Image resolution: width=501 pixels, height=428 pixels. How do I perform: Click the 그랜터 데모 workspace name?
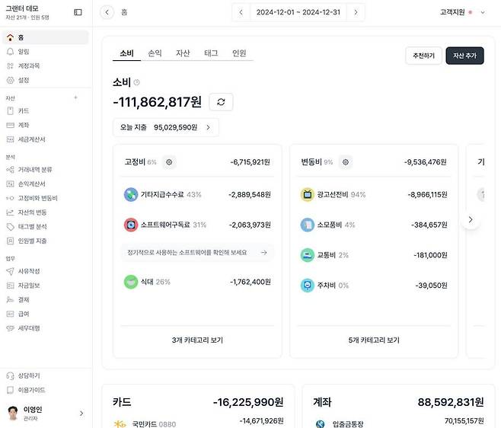[22, 8]
